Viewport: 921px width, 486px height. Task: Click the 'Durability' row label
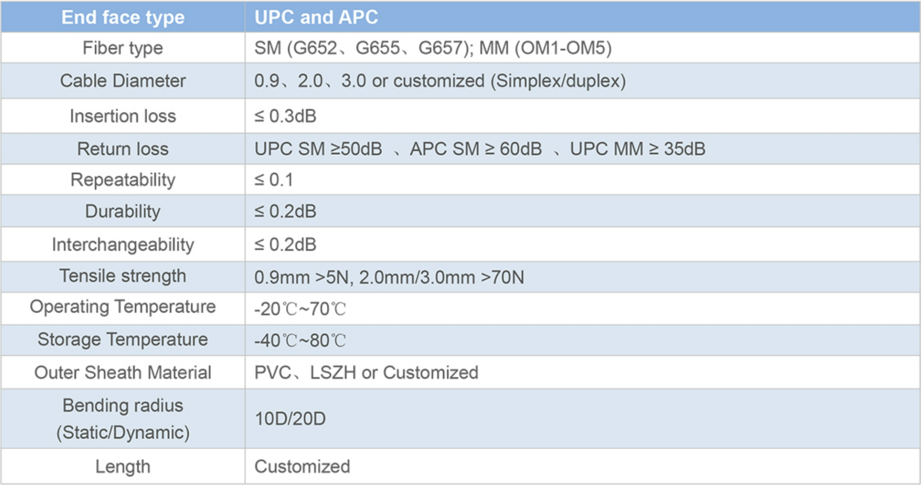(123, 211)
